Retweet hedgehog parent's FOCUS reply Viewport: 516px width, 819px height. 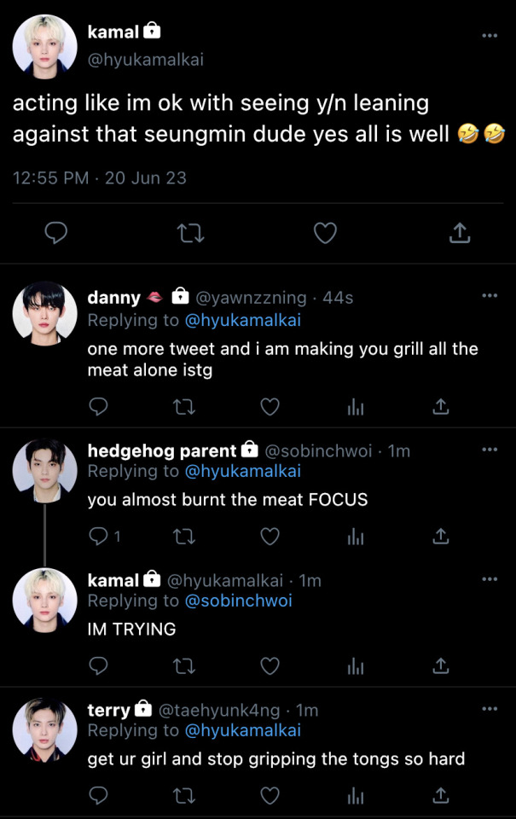point(184,537)
